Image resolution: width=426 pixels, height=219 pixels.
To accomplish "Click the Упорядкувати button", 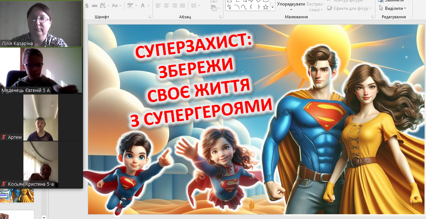I will click(x=291, y=4).
